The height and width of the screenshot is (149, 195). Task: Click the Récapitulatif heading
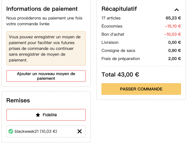(x=119, y=9)
